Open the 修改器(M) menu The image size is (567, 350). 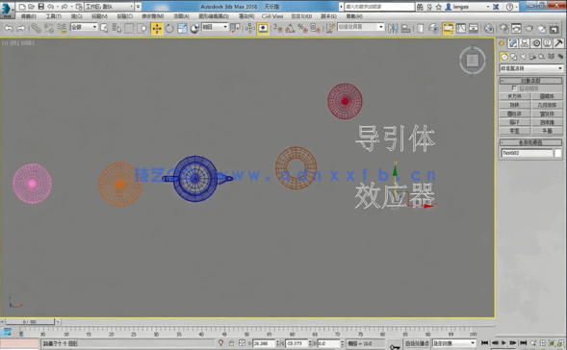pos(153,16)
